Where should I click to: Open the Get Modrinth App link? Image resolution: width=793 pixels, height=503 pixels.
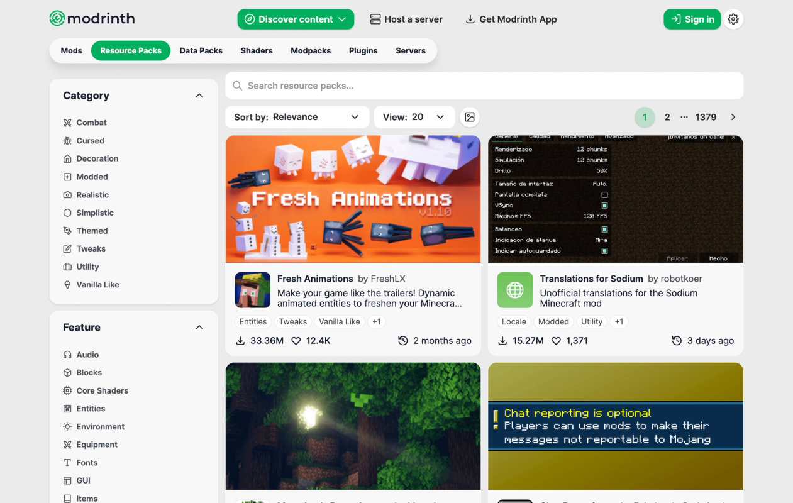511,19
